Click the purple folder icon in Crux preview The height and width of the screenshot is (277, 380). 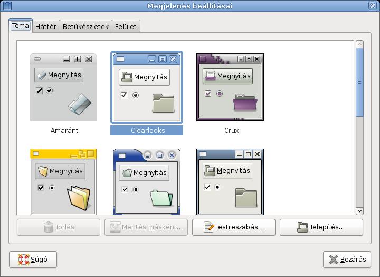(244, 102)
